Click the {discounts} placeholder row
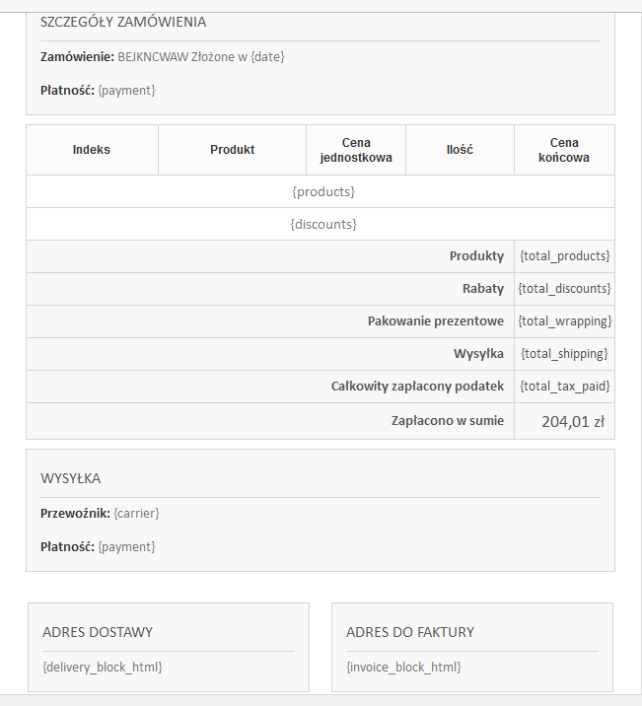This screenshot has height=706, width=642. tap(321, 224)
